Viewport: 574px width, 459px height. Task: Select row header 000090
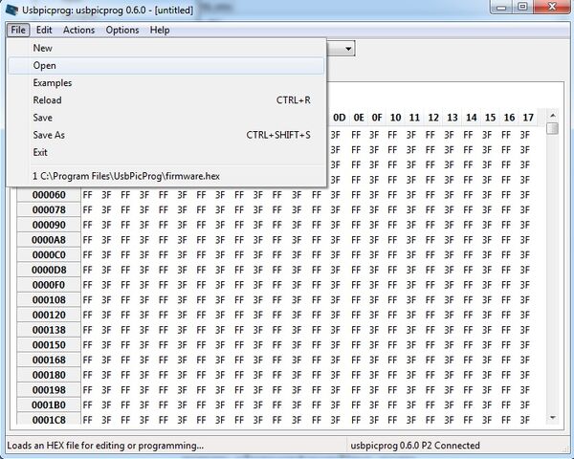coord(49,225)
